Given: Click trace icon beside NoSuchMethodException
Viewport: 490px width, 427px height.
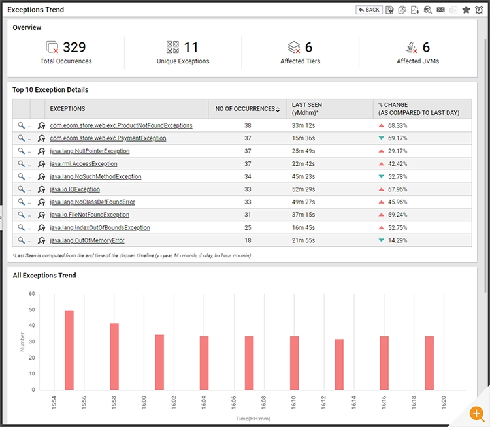Looking at the screenshot, I should (x=42, y=177).
